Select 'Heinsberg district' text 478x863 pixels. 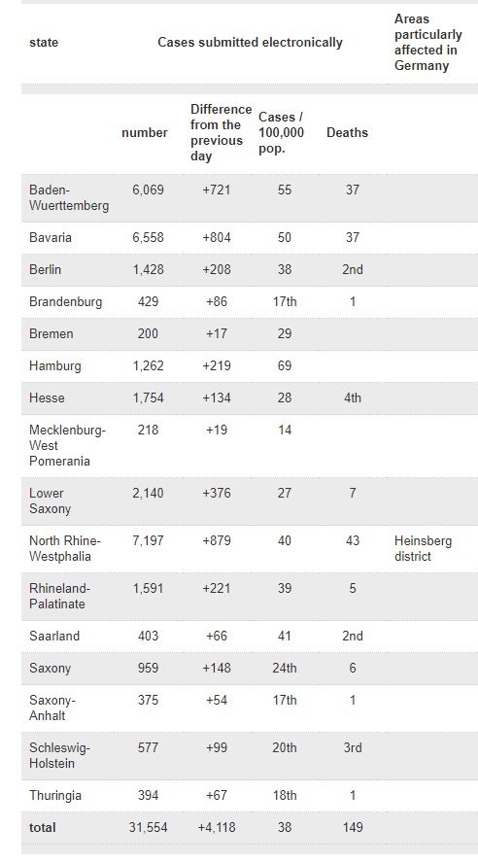click(423, 549)
